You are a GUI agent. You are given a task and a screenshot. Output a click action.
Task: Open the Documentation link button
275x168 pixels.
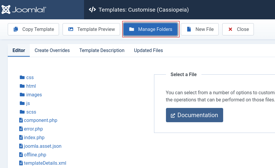[195, 115]
